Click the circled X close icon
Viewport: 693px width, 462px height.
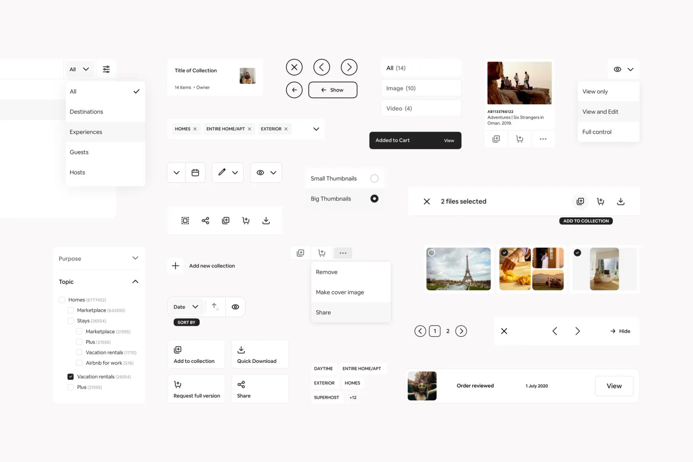pyautogui.click(x=294, y=67)
